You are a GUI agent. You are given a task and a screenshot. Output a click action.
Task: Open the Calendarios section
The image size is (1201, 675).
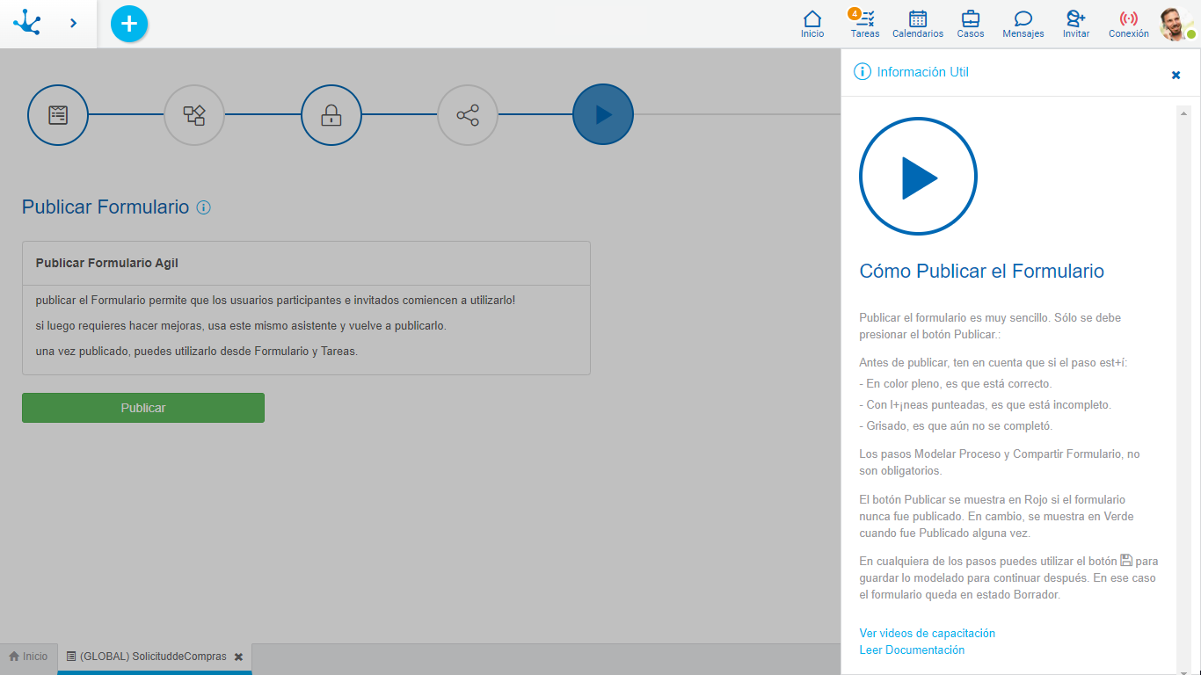(918, 24)
